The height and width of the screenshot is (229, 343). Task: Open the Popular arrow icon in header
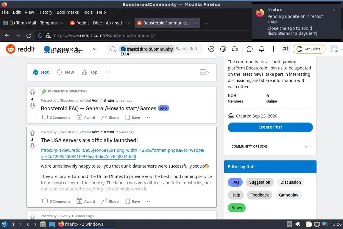click(211, 49)
